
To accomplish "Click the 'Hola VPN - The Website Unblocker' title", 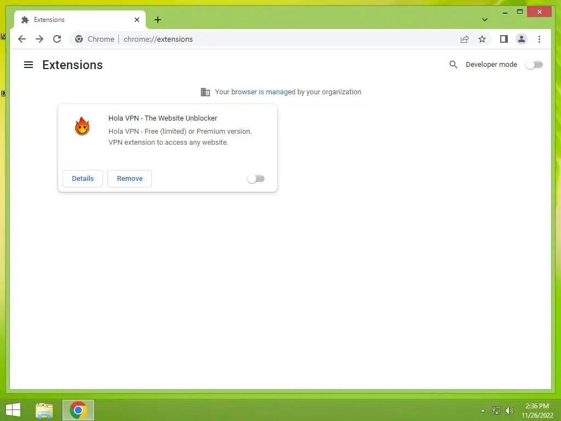I will [x=163, y=118].
